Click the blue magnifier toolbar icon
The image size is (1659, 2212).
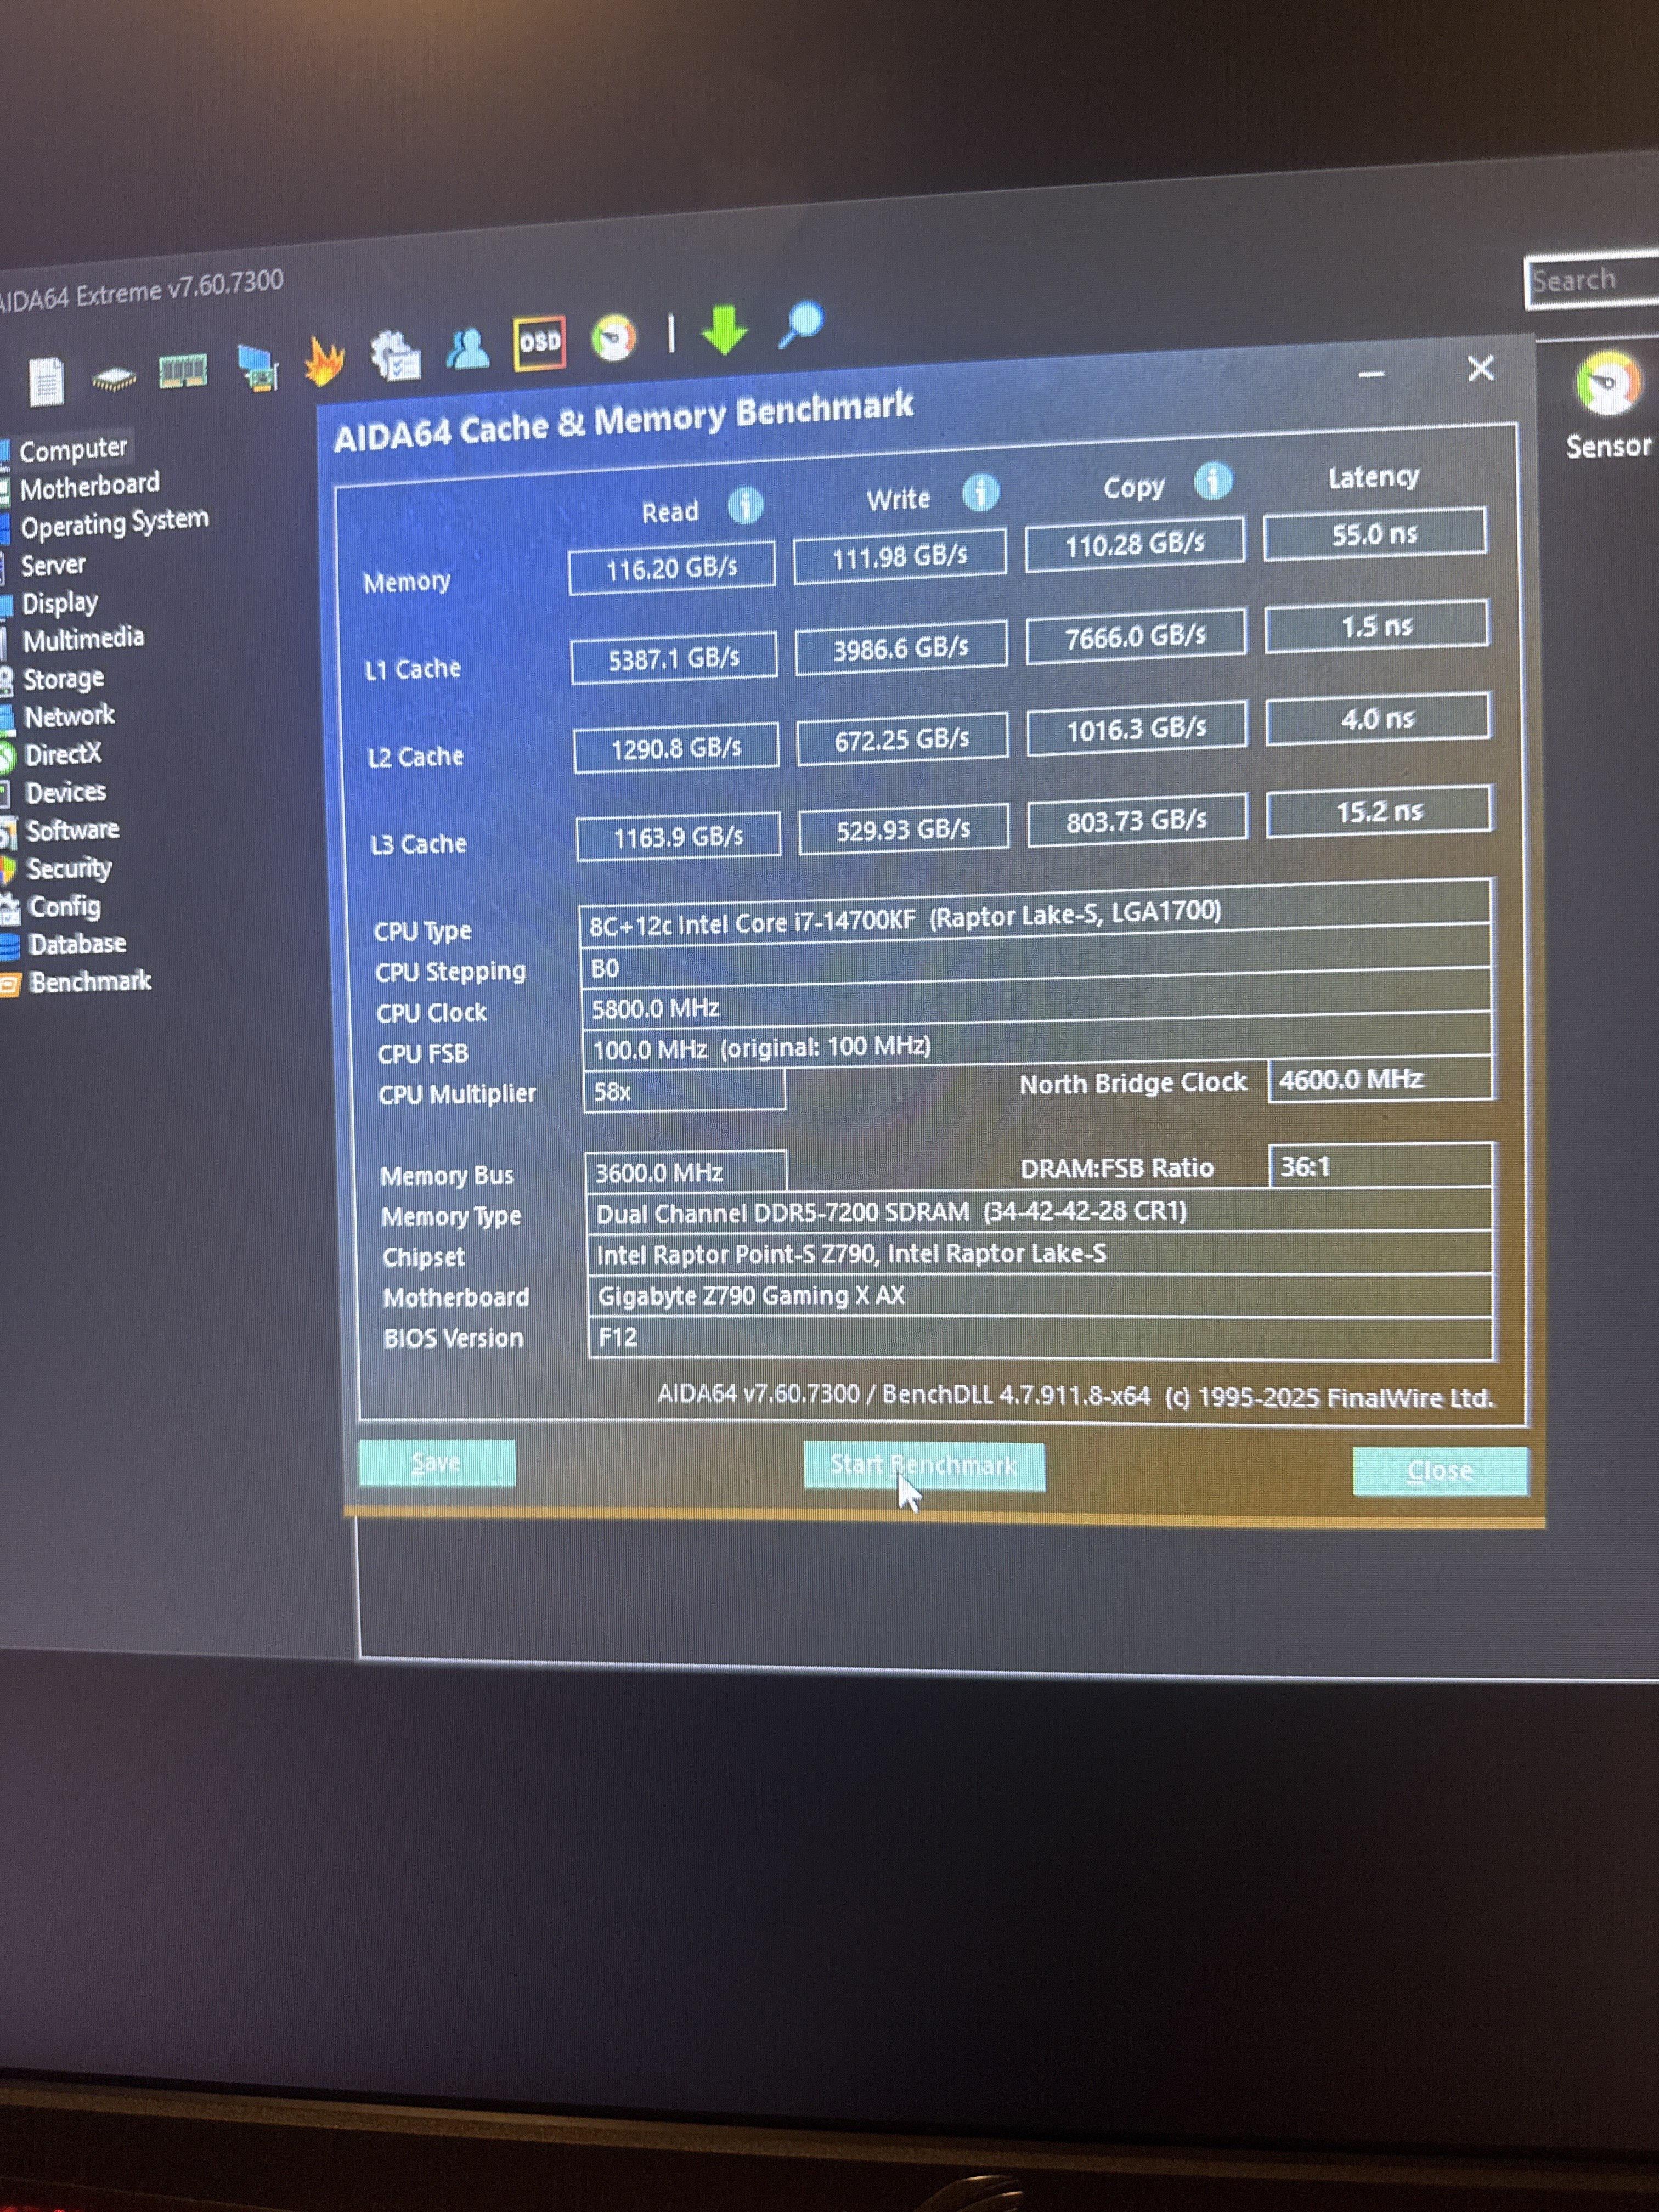800,324
